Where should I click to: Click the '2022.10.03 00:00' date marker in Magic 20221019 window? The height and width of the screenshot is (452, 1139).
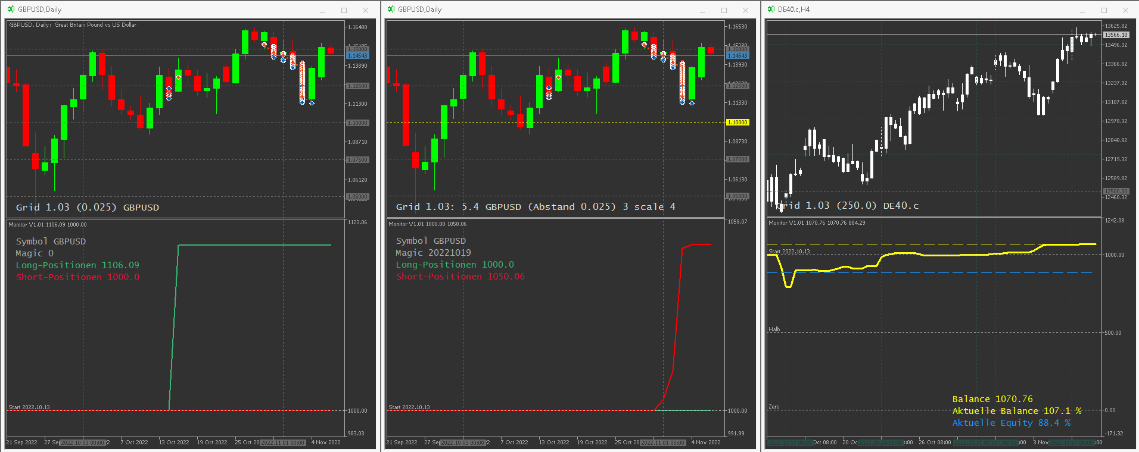[x=463, y=442]
